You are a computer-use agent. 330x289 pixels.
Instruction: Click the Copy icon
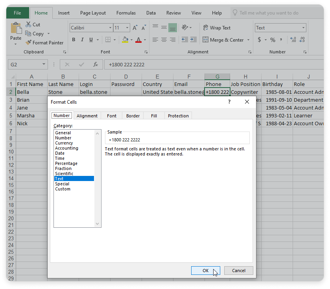coord(28,33)
